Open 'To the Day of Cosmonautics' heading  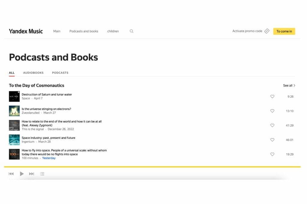[x=37, y=85]
